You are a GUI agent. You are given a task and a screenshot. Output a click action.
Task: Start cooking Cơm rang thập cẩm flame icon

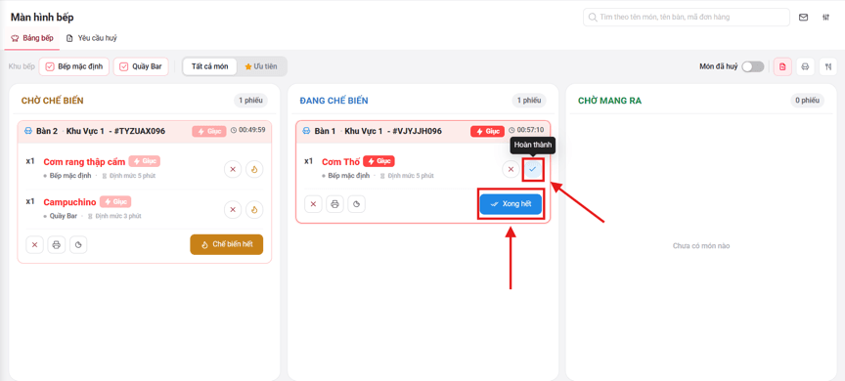tap(254, 169)
